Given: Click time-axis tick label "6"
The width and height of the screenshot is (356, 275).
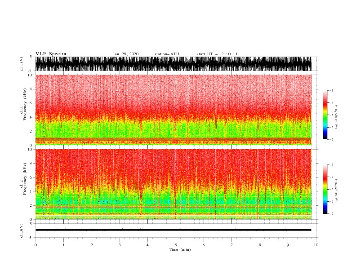Looking at the screenshot, I should point(204,245).
